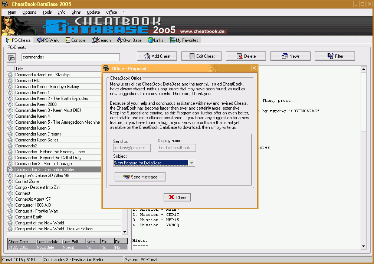Open the Console tab
This screenshot has height=264, width=374.
pos(75,40)
